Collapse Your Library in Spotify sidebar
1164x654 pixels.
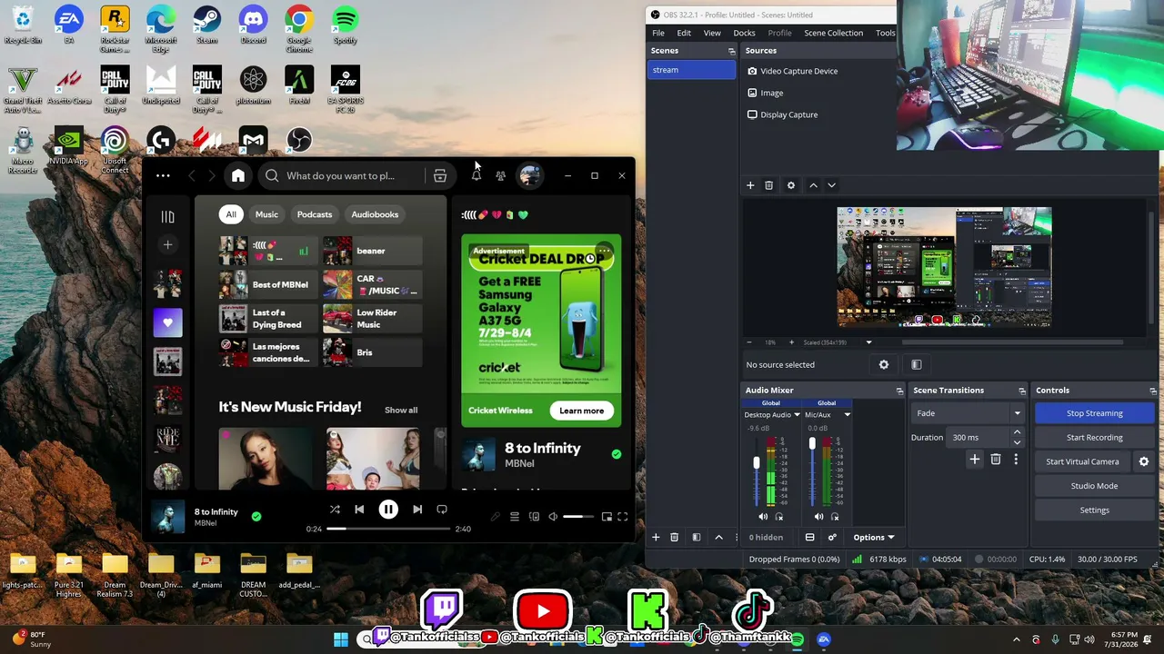click(167, 216)
